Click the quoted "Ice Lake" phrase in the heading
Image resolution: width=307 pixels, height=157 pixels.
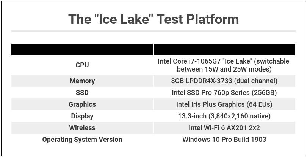point(121,19)
